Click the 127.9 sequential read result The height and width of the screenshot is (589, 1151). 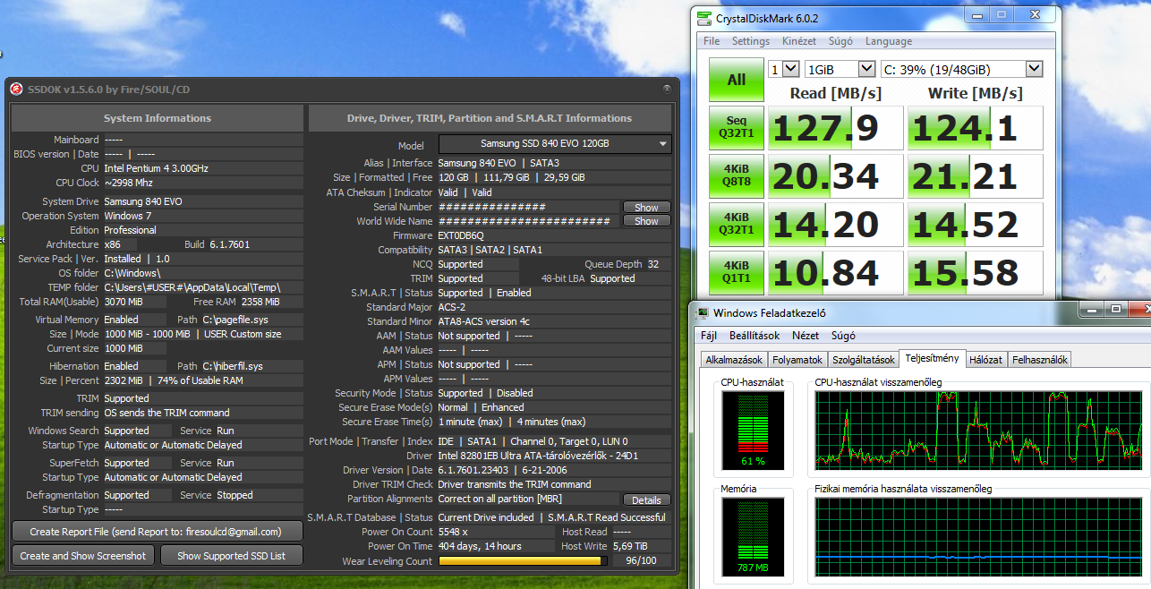836,128
